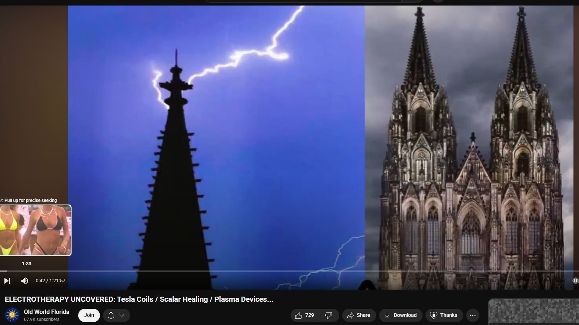Toggle the pause indicator at right edge

coord(575,281)
